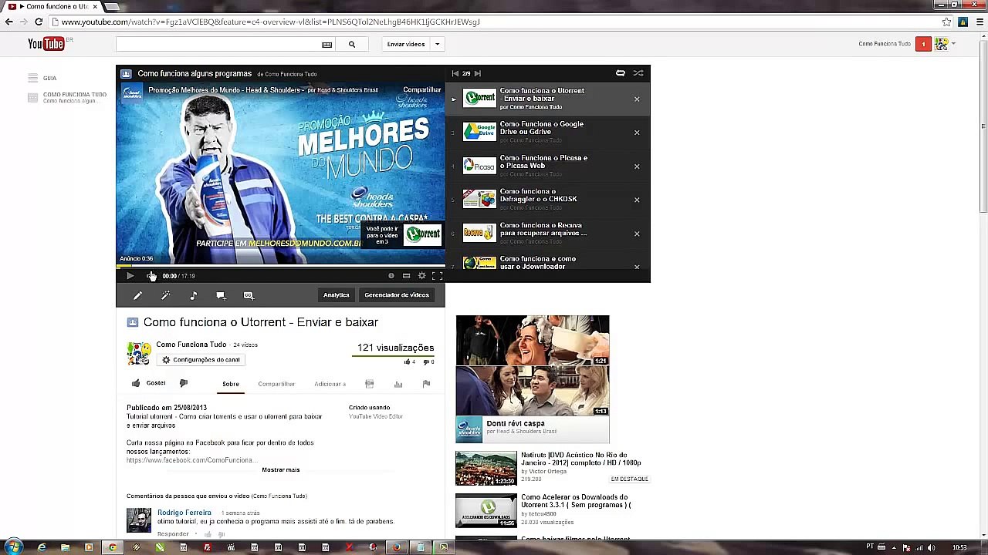Dislike the video with thumbs down

184,383
